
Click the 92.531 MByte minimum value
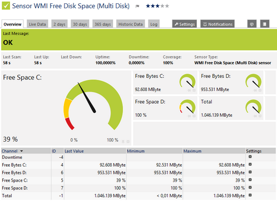click(x=169, y=165)
